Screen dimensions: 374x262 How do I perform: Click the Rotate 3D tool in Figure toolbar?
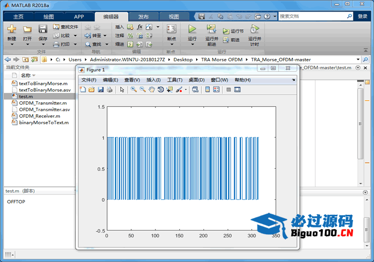point(161,90)
